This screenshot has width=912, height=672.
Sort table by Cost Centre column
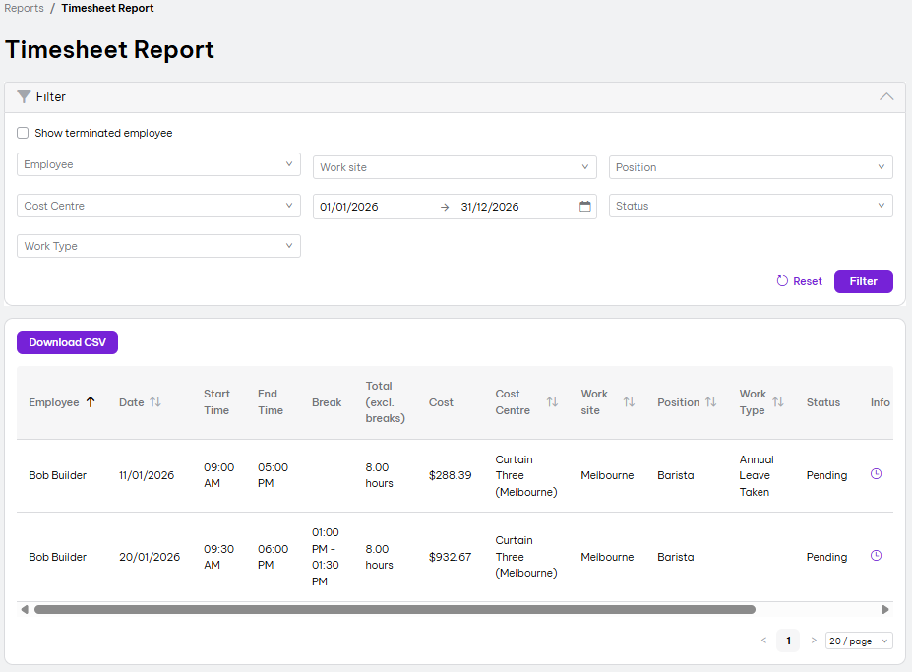click(x=552, y=402)
